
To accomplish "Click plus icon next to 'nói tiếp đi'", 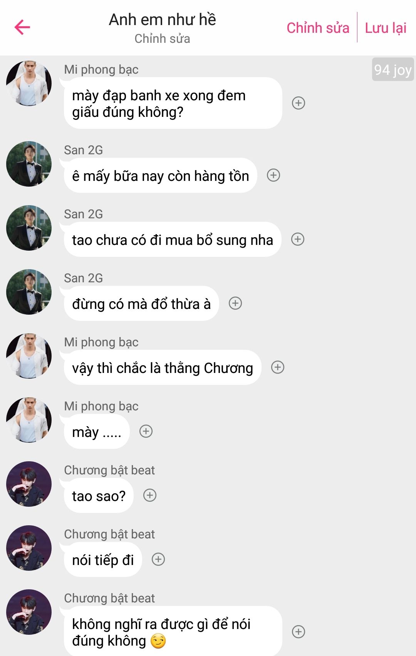I will [x=158, y=559].
